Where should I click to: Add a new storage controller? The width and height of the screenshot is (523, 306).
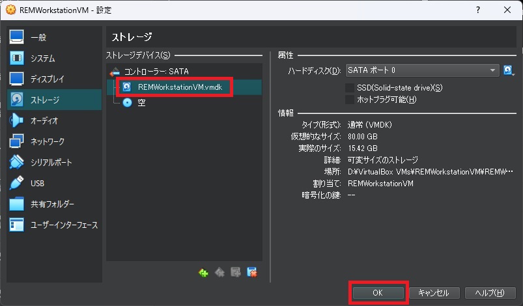pos(203,273)
